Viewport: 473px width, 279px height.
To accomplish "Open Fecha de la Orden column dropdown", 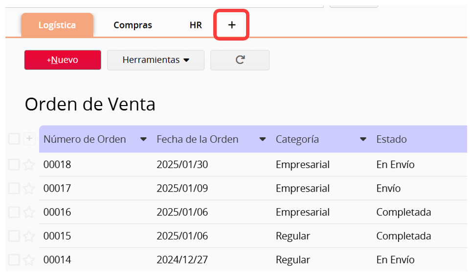I will [263, 139].
